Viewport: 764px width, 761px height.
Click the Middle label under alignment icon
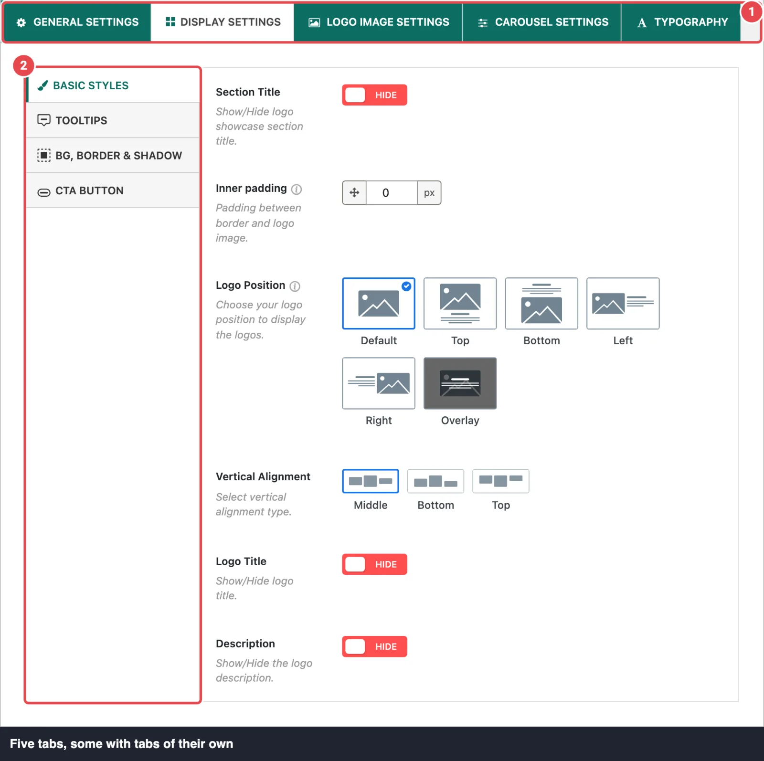click(371, 505)
